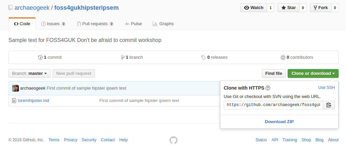
Task: Click the repository book icon beside archaeogeek
Action: tap(10, 8)
